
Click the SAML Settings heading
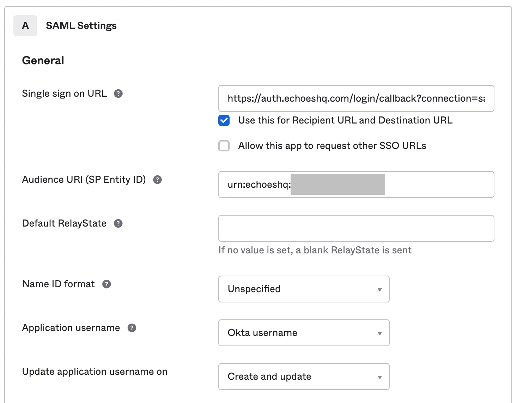81,26
